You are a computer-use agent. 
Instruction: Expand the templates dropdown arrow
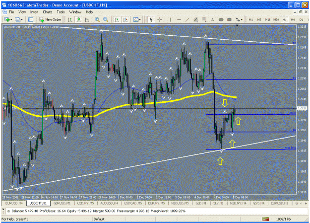[140, 20]
